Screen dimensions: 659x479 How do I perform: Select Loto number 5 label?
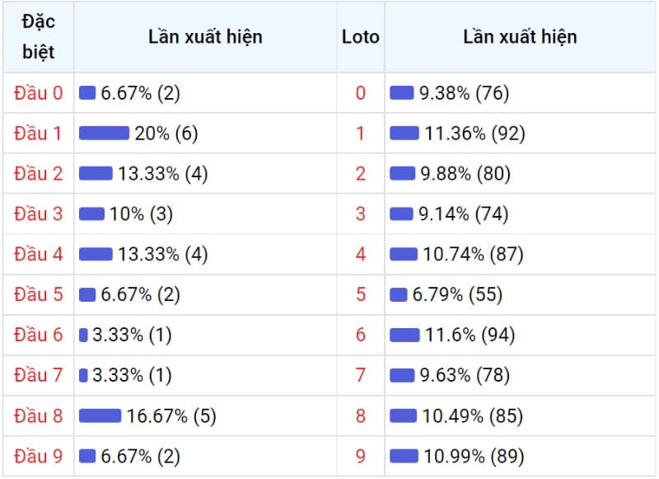pos(361,294)
